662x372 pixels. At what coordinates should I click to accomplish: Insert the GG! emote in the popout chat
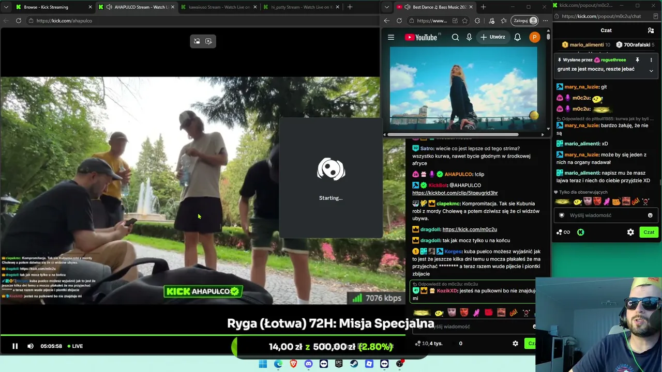point(636,202)
